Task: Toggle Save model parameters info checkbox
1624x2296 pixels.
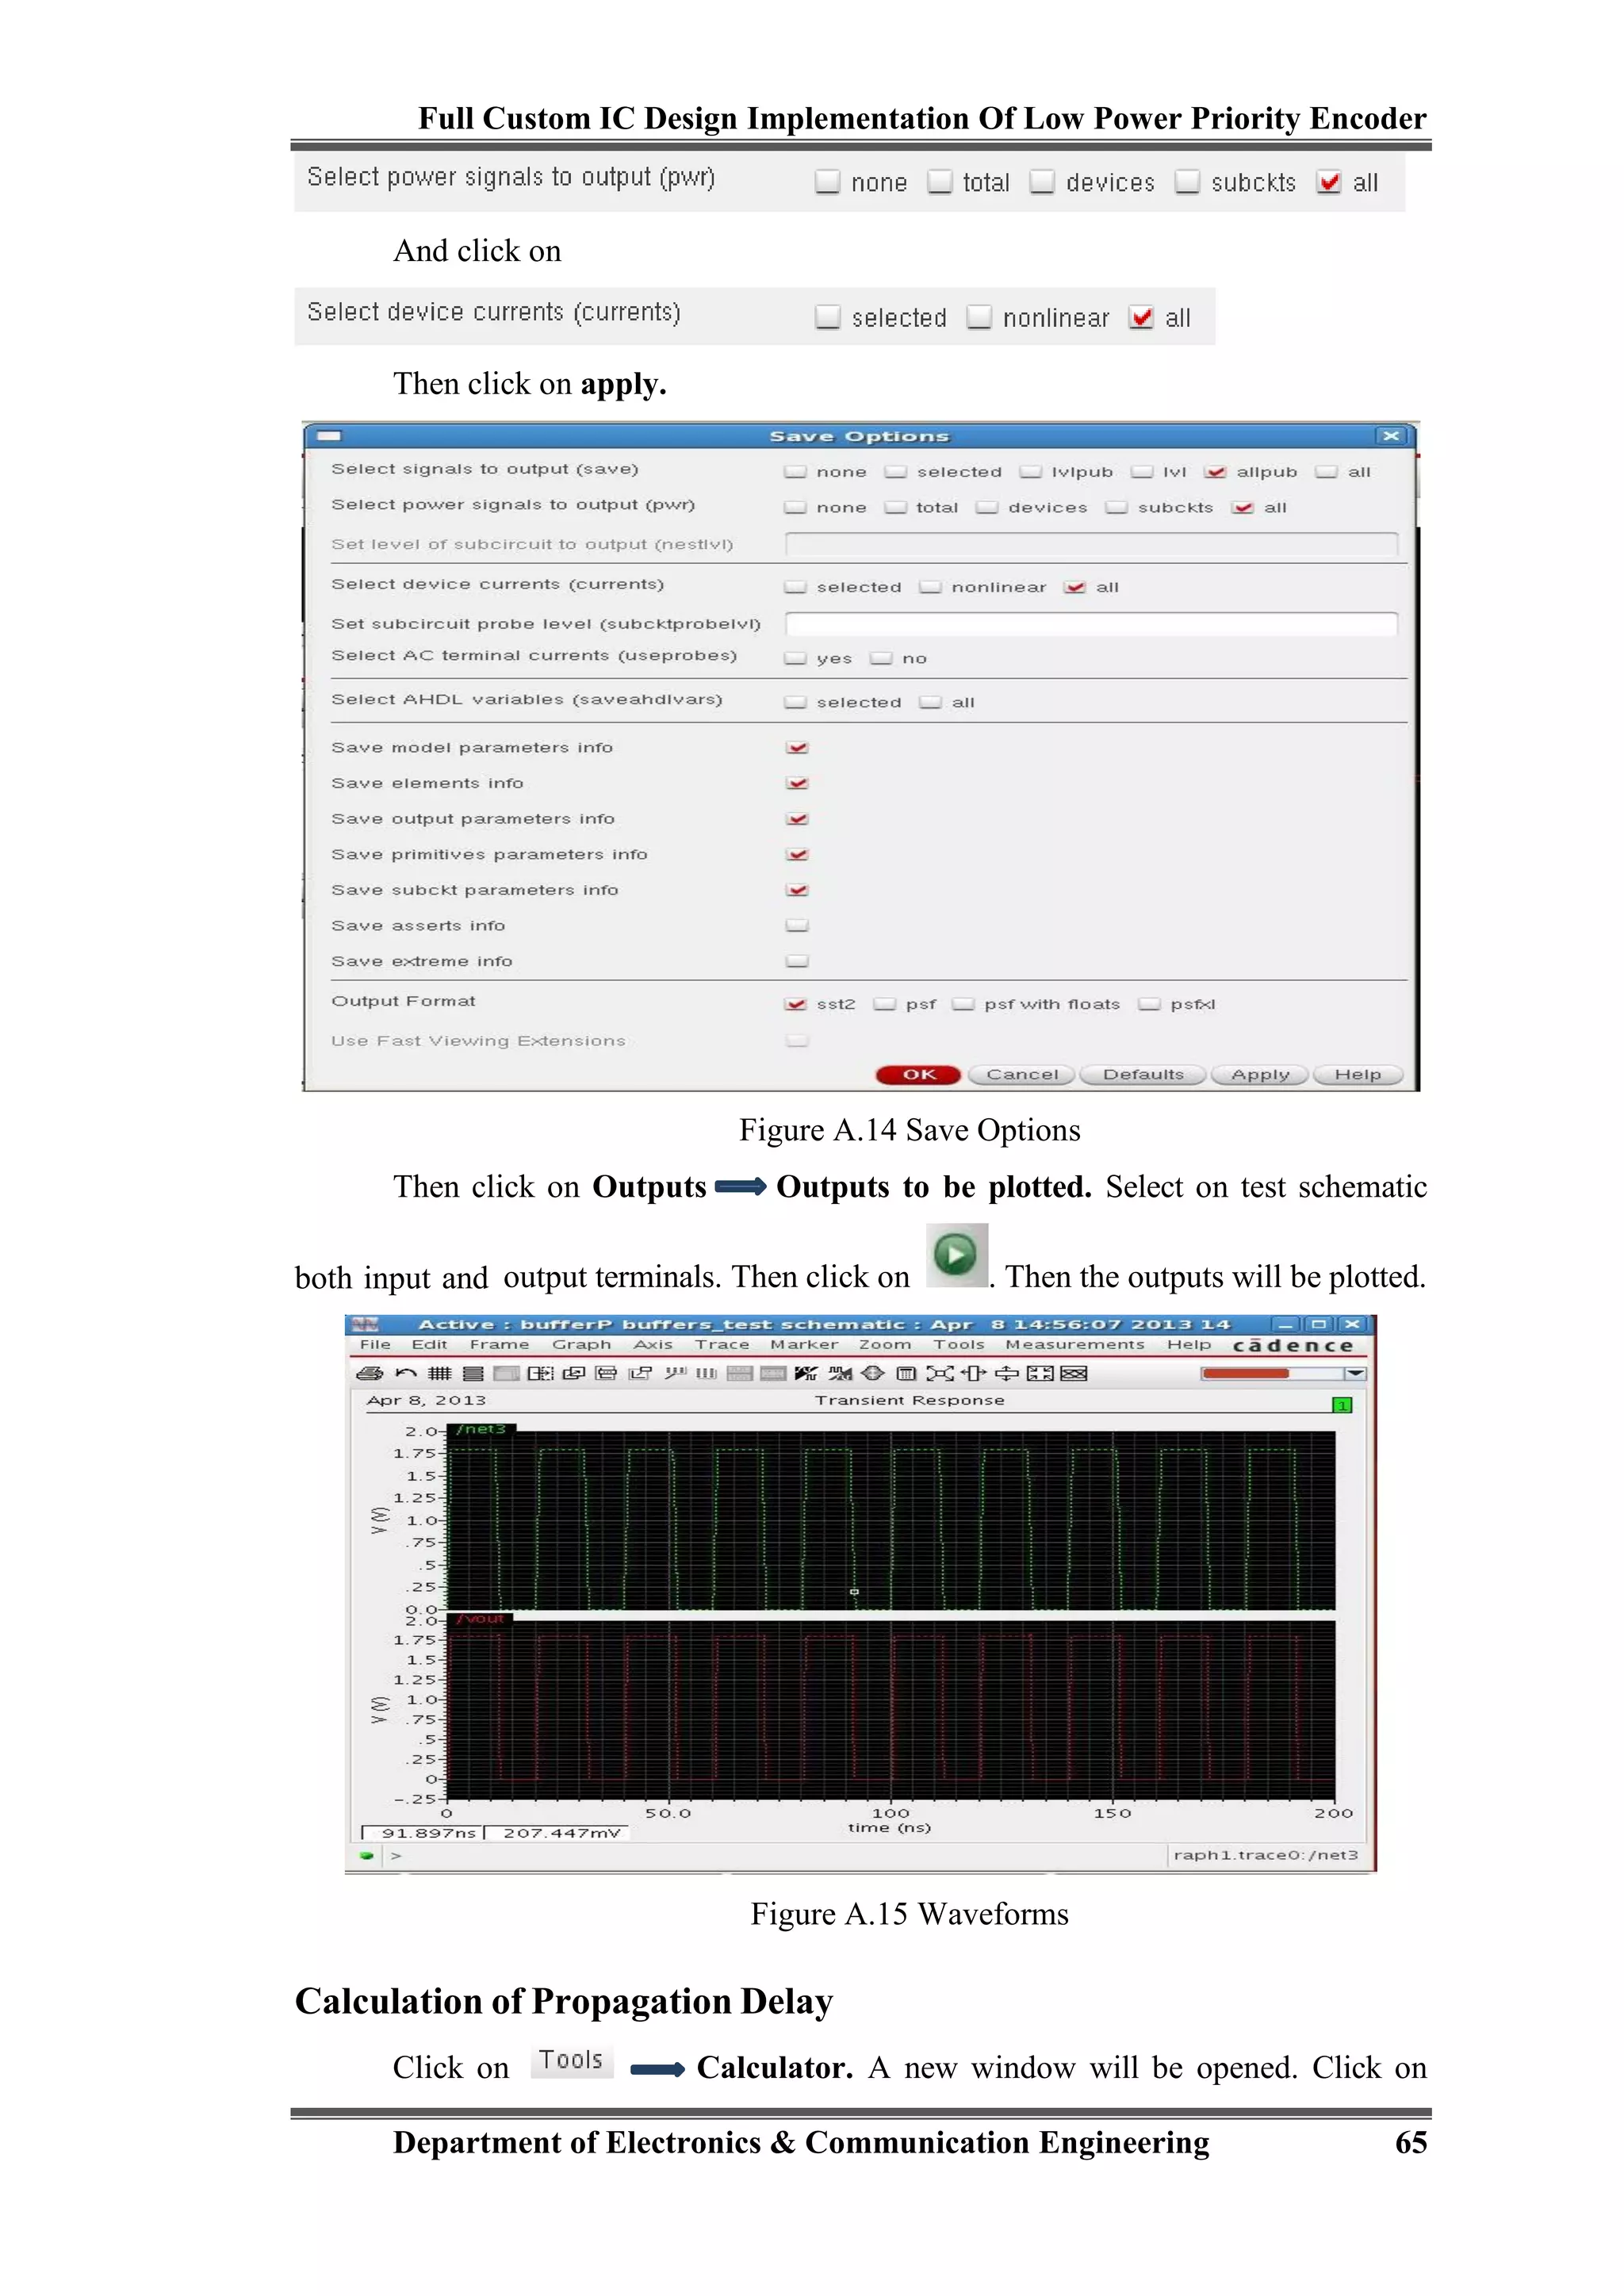Action: tap(797, 747)
